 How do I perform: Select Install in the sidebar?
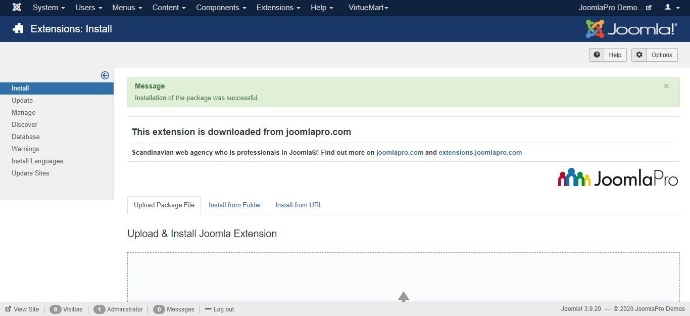click(57, 88)
